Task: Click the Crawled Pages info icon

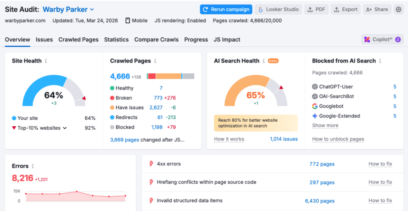Action: tap(155, 61)
